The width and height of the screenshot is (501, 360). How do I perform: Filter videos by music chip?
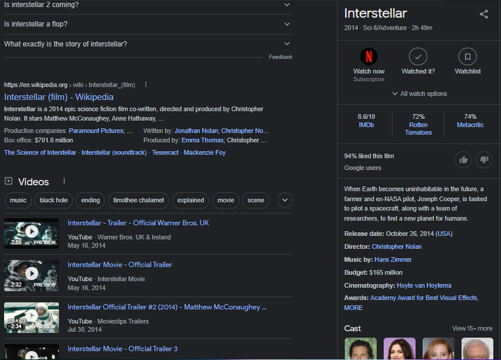(x=18, y=200)
